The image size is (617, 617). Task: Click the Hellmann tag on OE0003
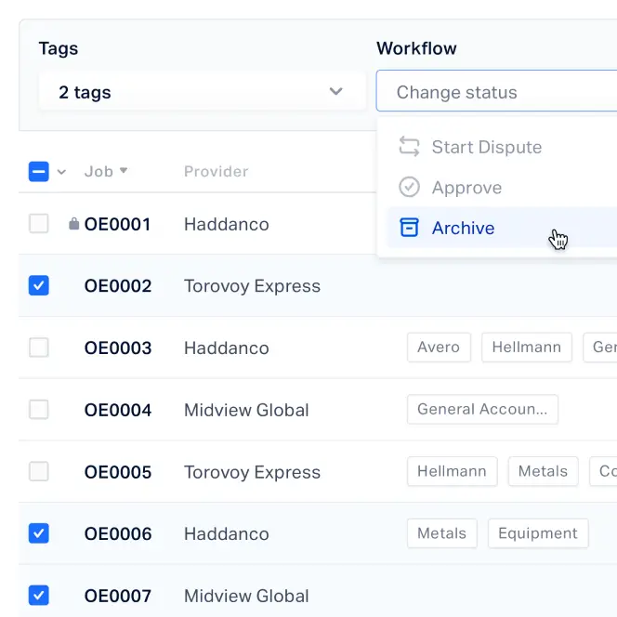pos(527,348)
